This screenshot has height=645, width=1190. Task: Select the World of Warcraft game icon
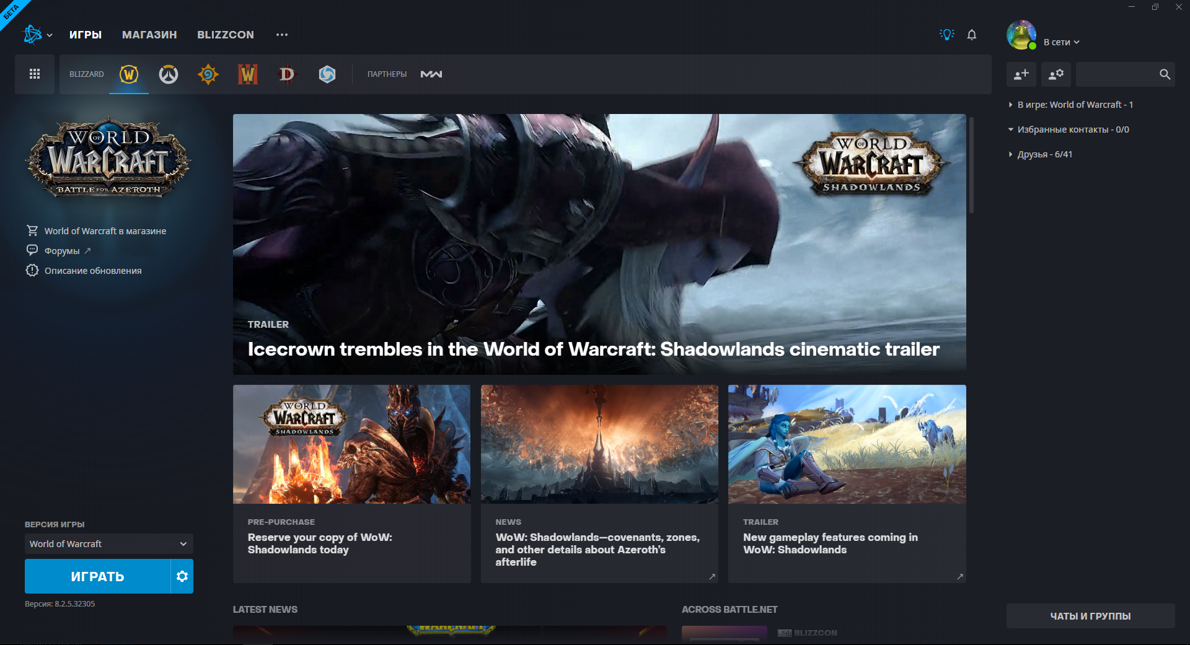coord(129,74)
